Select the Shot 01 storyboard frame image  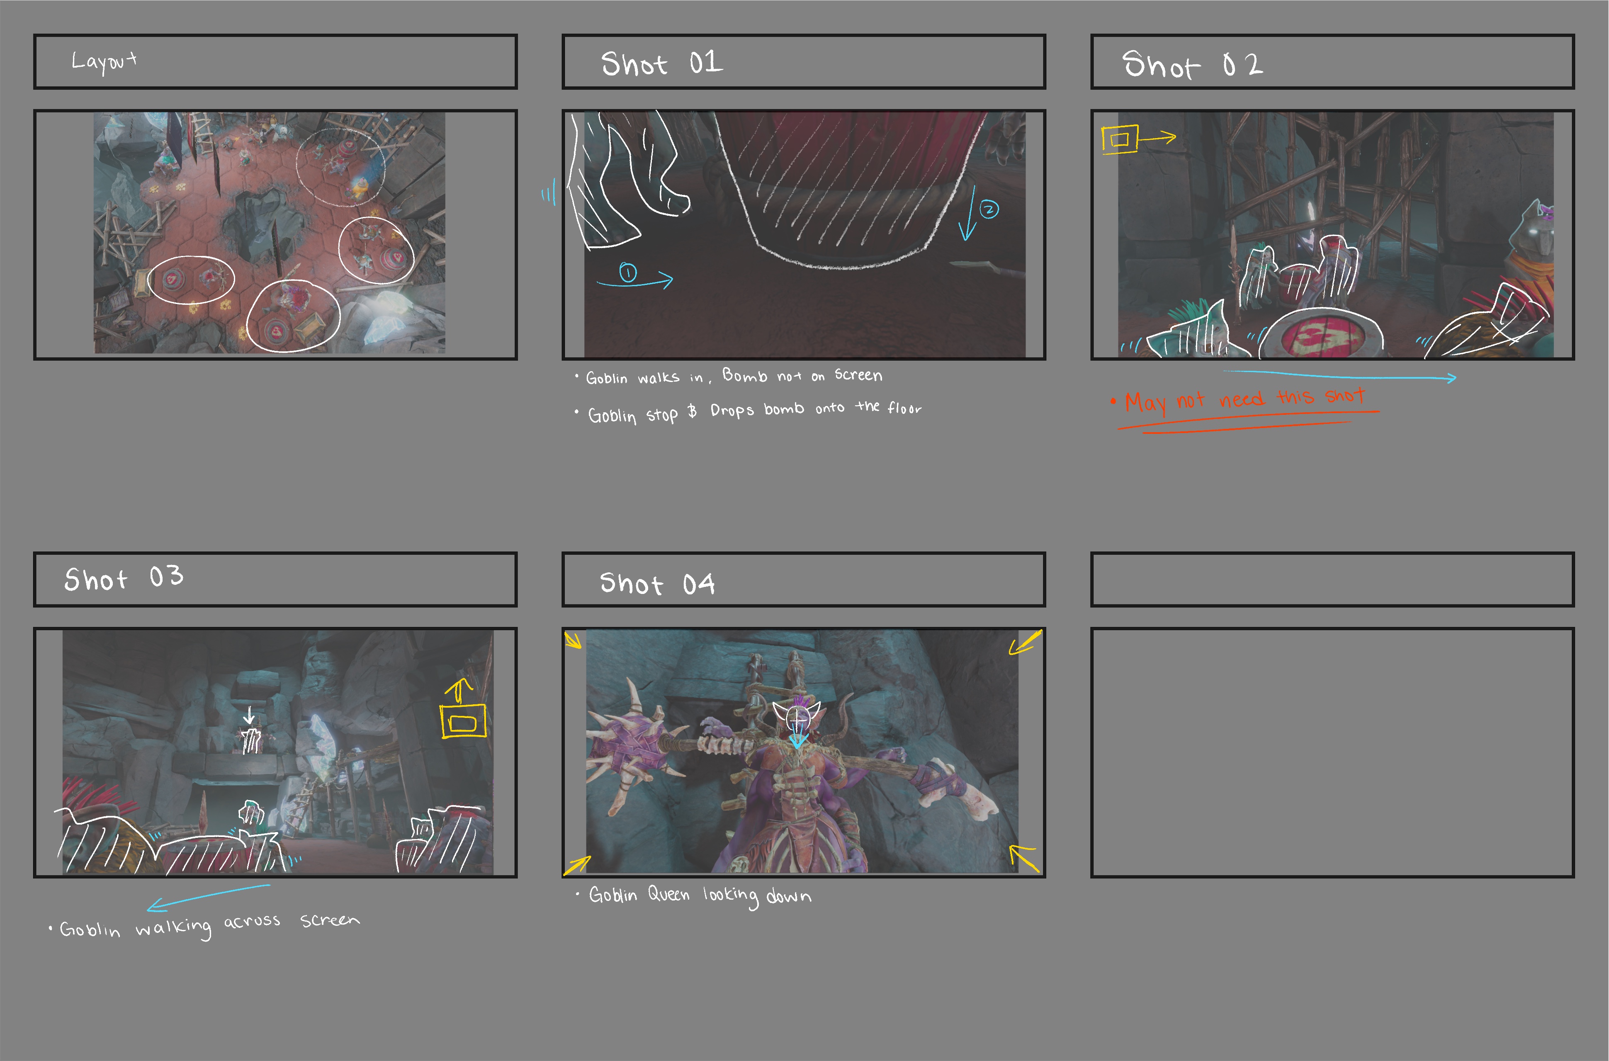804,234
